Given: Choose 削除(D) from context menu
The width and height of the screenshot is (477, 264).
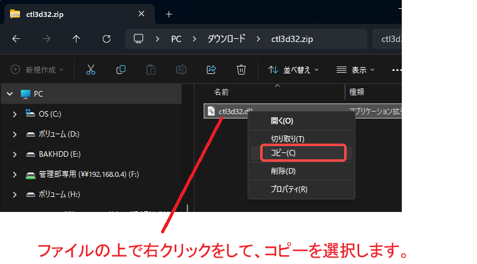Looking at the screenshot, I should (301, 171).
